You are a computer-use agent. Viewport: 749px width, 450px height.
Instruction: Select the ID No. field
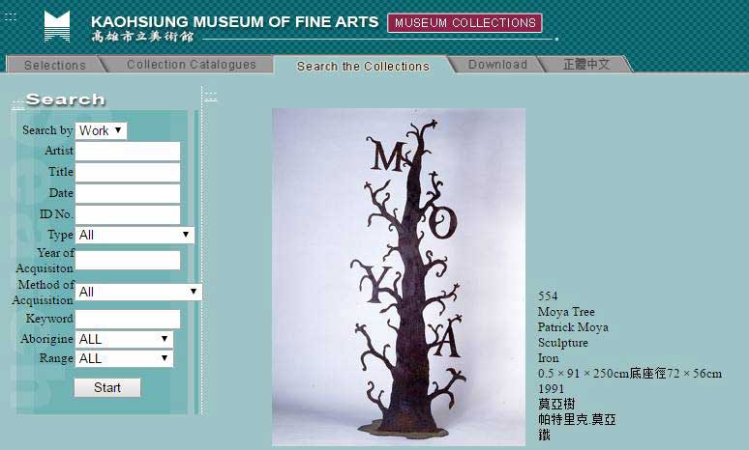click(x=128, y=214)
